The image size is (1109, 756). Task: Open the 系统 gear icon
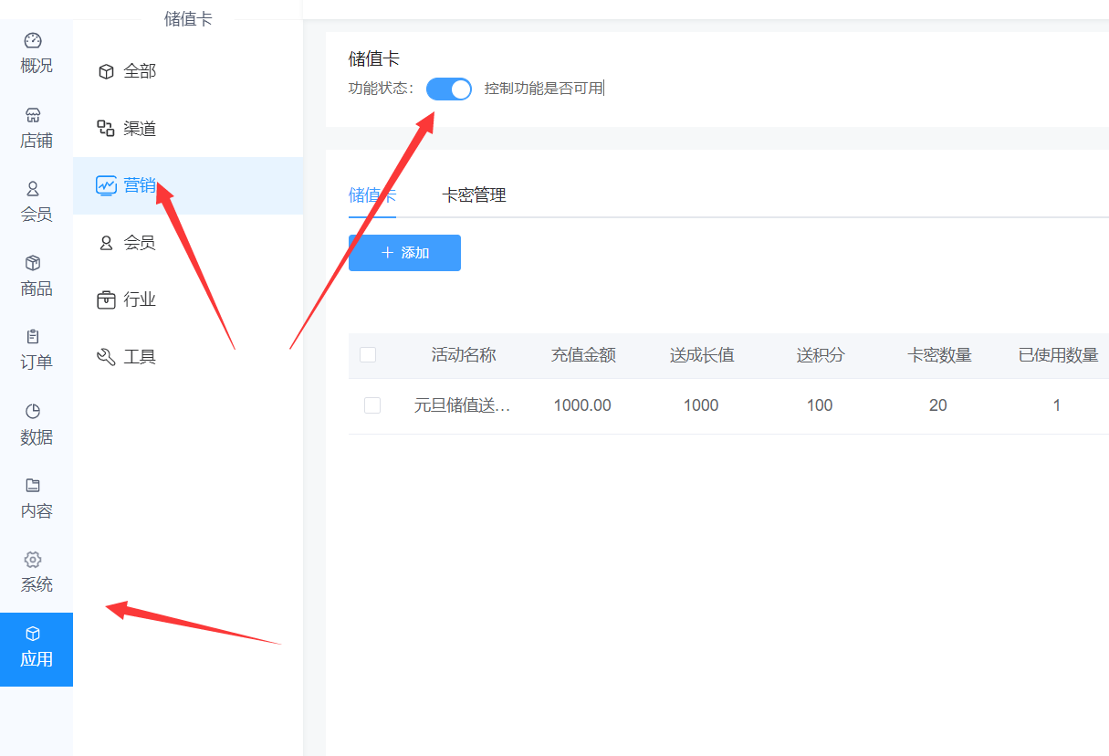pos(33,559)
